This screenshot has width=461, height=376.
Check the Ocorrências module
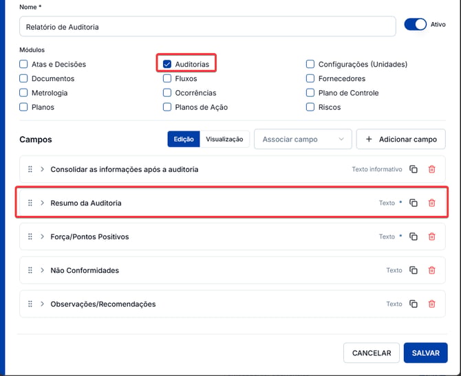point(167,93)
